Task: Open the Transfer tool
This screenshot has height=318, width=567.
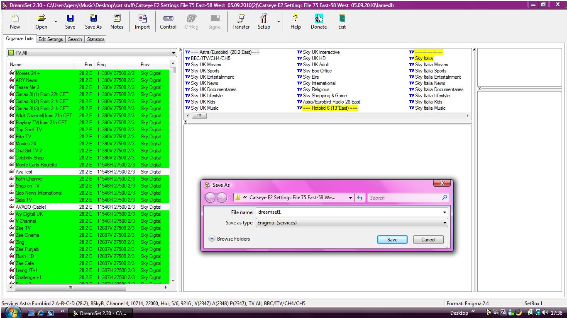Action: (x=240, y=22)
